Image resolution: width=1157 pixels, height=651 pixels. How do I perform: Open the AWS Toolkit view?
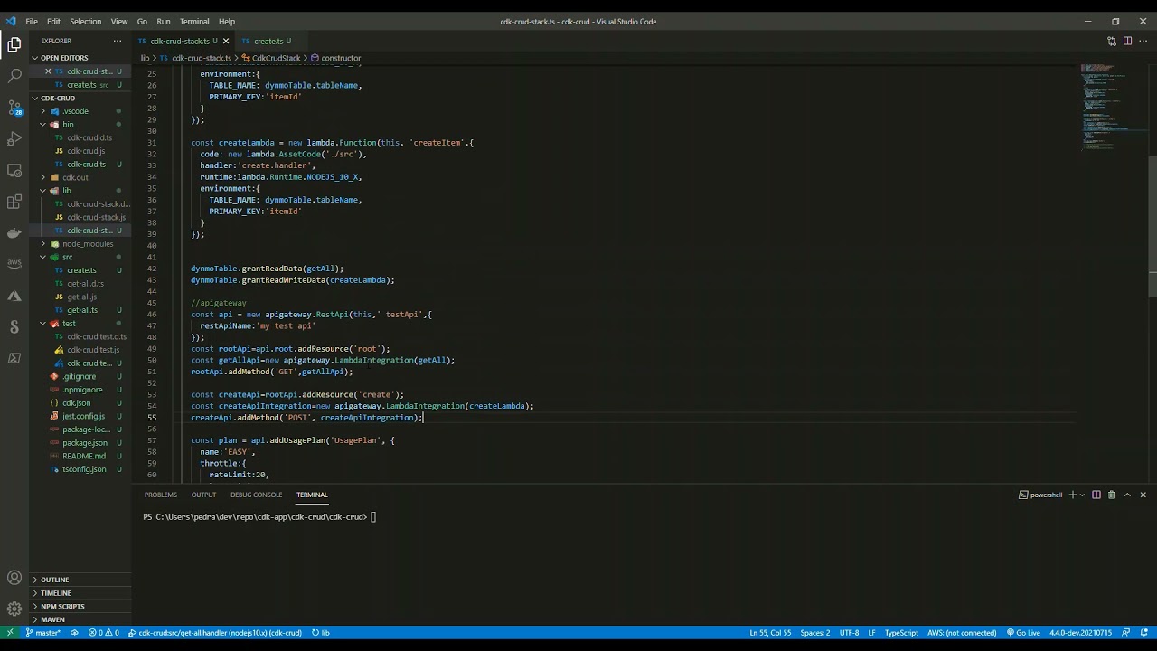[14, 264]
